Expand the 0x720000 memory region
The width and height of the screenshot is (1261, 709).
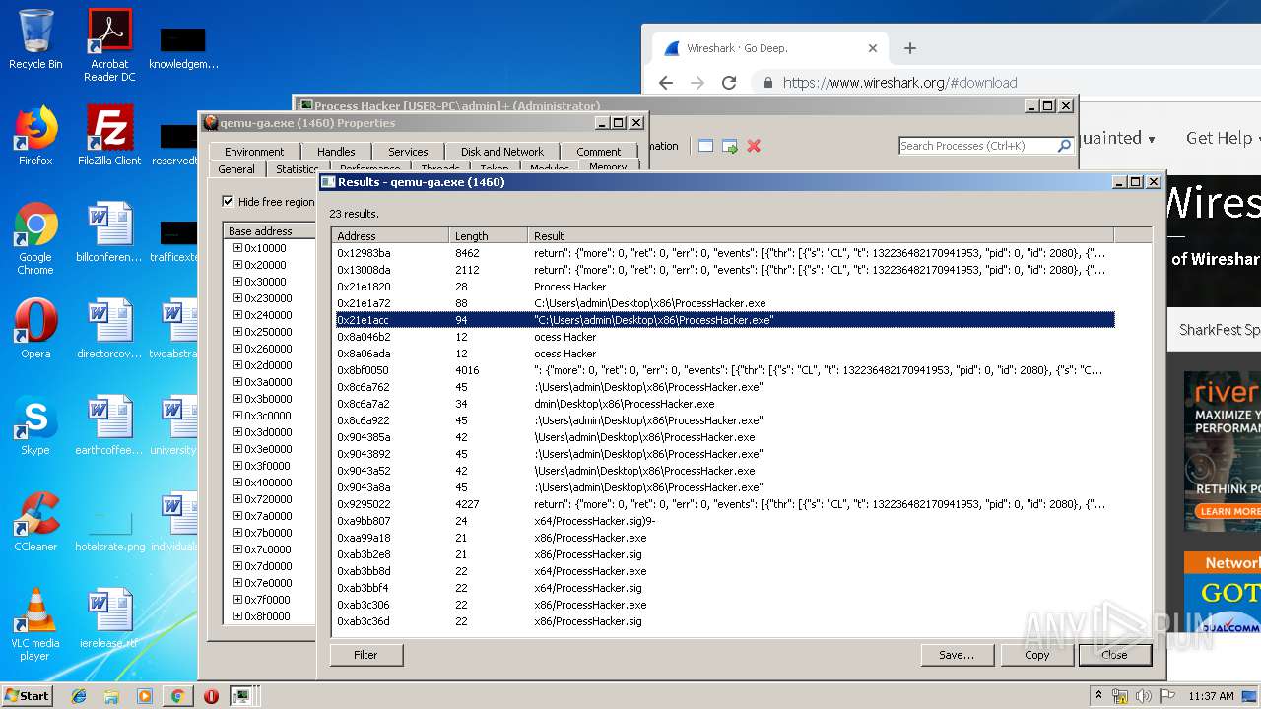(237, 499)
